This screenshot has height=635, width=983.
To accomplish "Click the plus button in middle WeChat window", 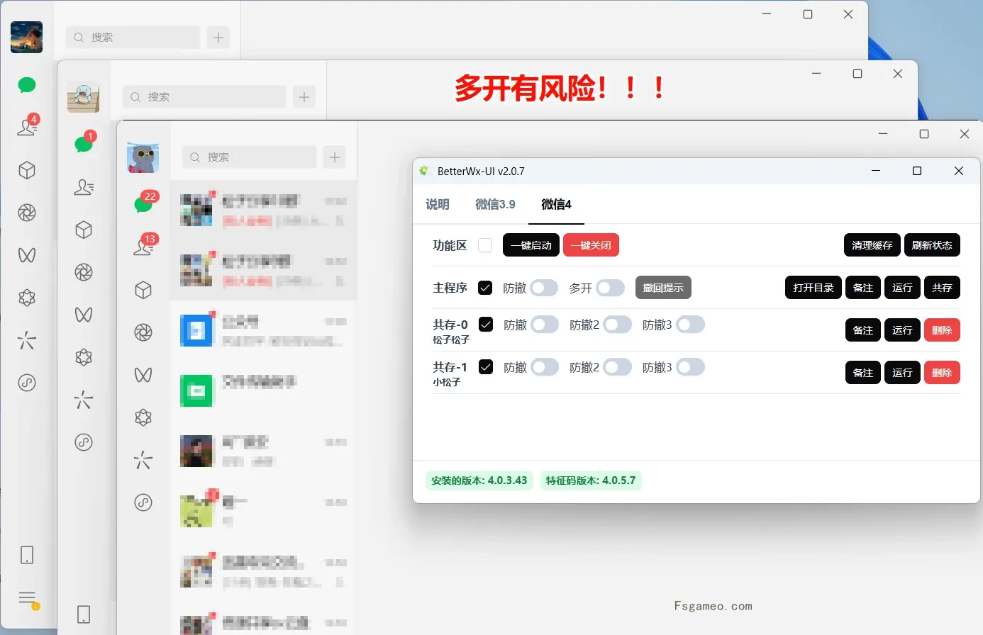I will point(304,96).
